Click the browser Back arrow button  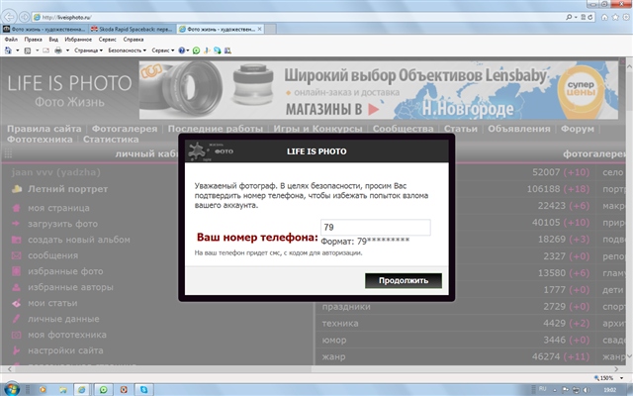[11, 17]
